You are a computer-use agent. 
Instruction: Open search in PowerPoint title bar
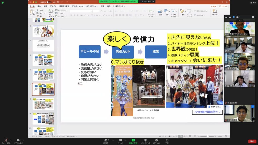click(222, 2)
